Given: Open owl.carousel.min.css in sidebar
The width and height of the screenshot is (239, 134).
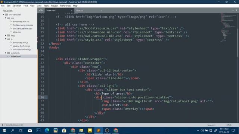Looking at the screenshot, I should click(22, 29).
